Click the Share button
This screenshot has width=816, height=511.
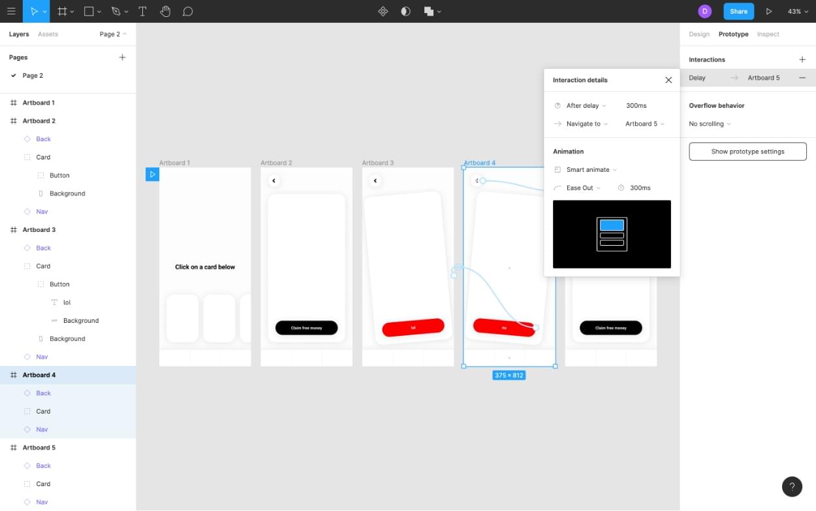pos(738,11)
